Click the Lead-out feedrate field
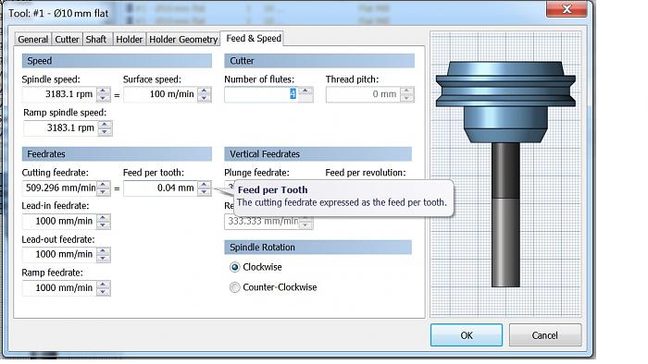The image size is (648, 364). coord(59,254)
